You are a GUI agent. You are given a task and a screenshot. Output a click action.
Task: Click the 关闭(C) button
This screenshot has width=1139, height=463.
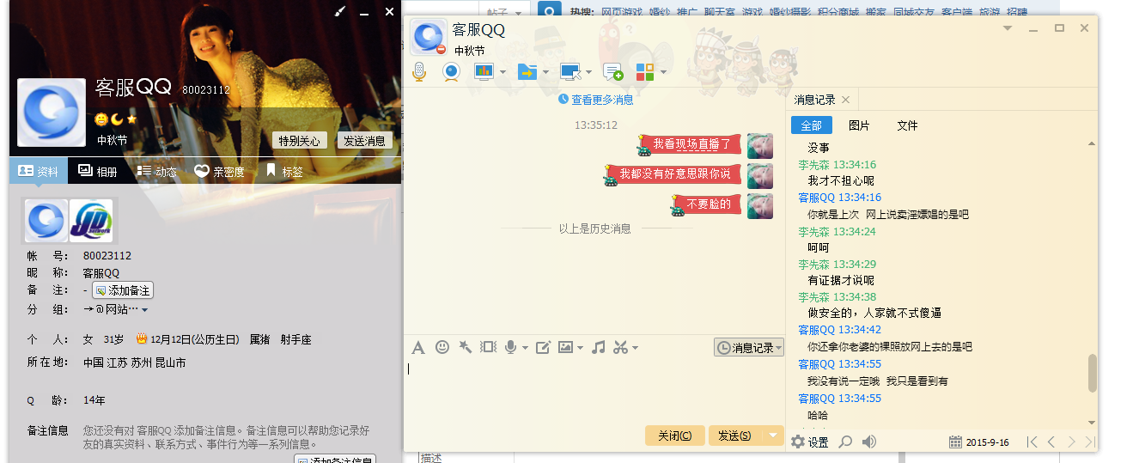point(675,436)
